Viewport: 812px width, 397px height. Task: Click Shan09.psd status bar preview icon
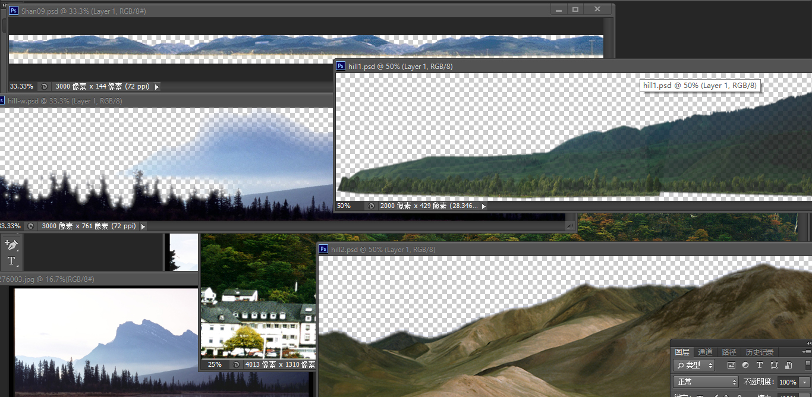[44, 87]
